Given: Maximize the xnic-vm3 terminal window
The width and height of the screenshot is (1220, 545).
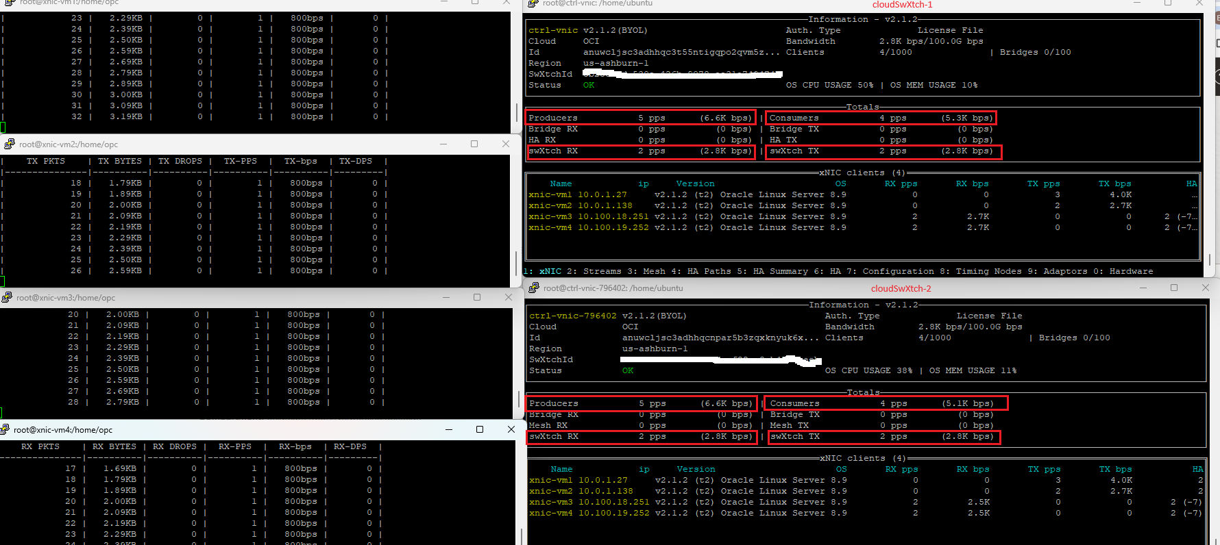Looking at the screenshot, I should pos(477,297).
